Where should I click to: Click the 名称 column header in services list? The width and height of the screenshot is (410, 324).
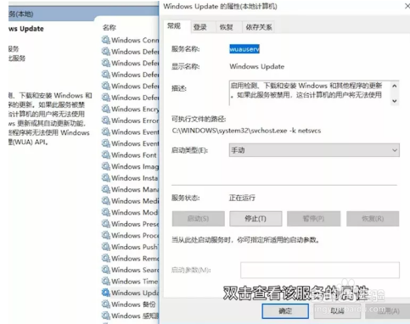[x=110, y=27]
